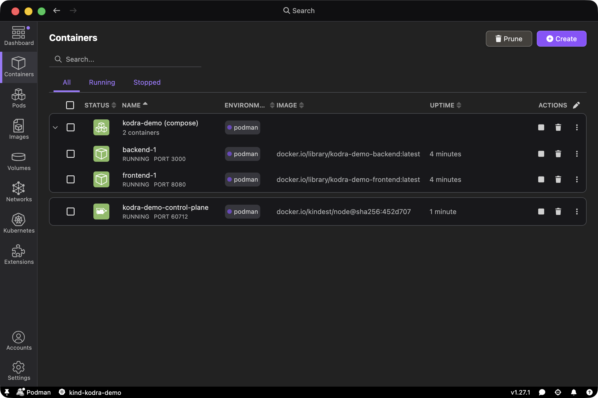598x398 pixels.
Task: Click the Create button
Action: 561,39
